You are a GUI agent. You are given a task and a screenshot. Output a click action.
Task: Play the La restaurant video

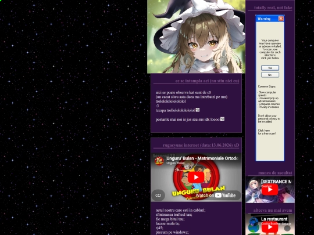coord(270,227)
